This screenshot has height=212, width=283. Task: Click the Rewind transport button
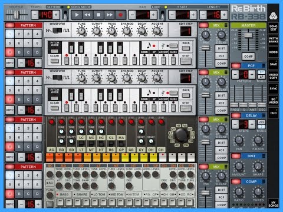pos(87,15)
